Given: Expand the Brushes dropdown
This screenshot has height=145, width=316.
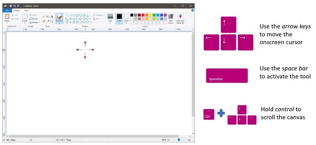Looking at the screenshot, I should click(59, 23).
